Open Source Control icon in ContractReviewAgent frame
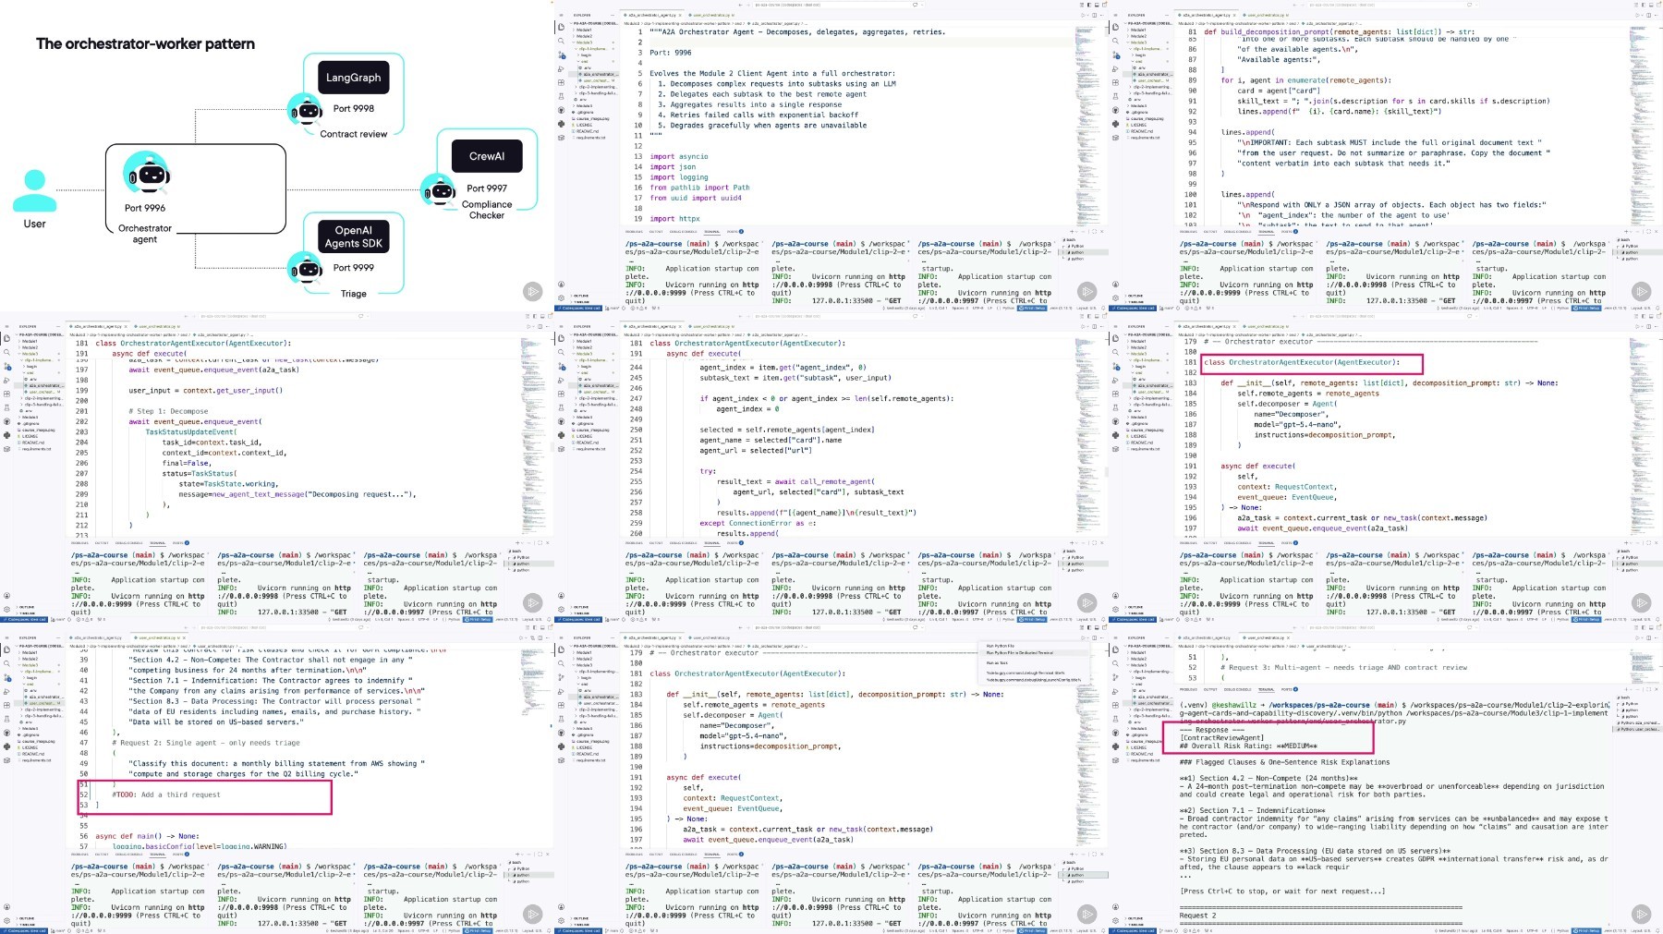The height and width of the screenshot is (934, 1663). (x=1116, y=678)
